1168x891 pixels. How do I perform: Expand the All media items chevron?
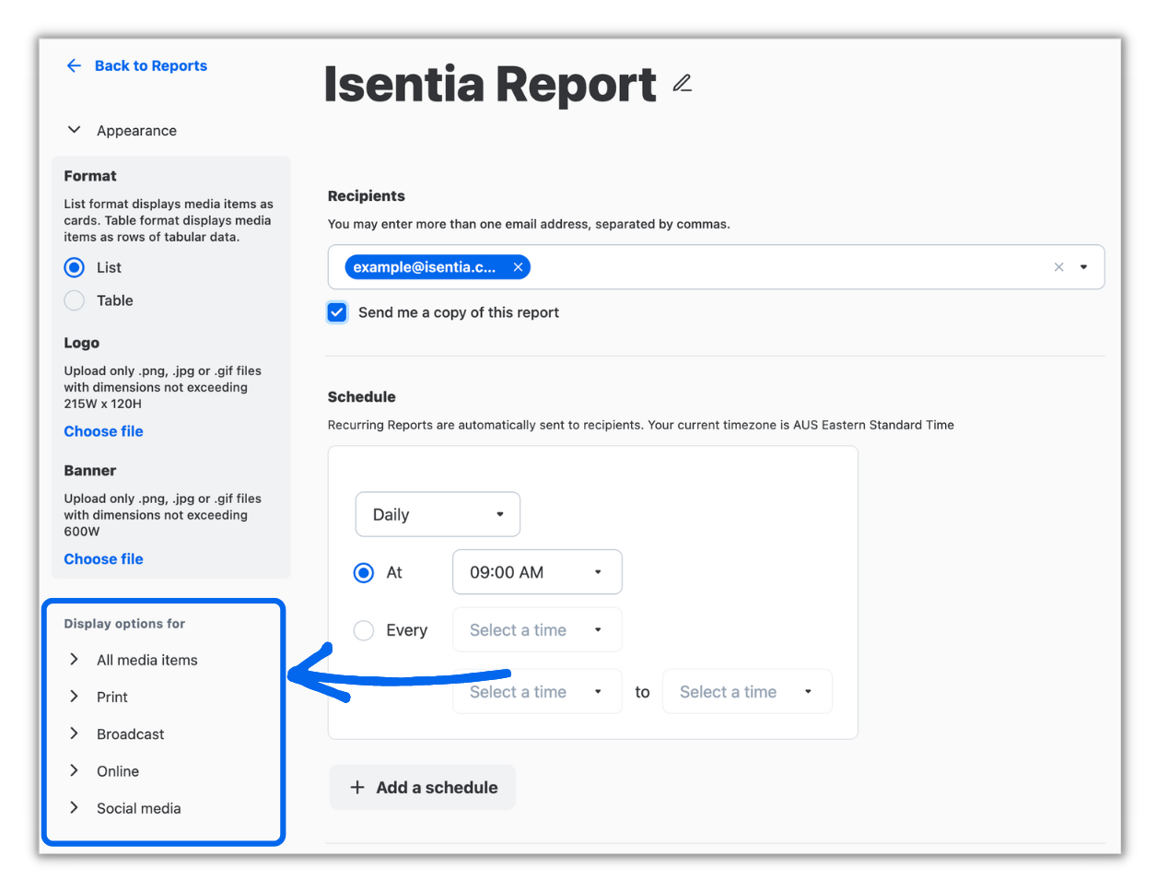coord(74,659)
